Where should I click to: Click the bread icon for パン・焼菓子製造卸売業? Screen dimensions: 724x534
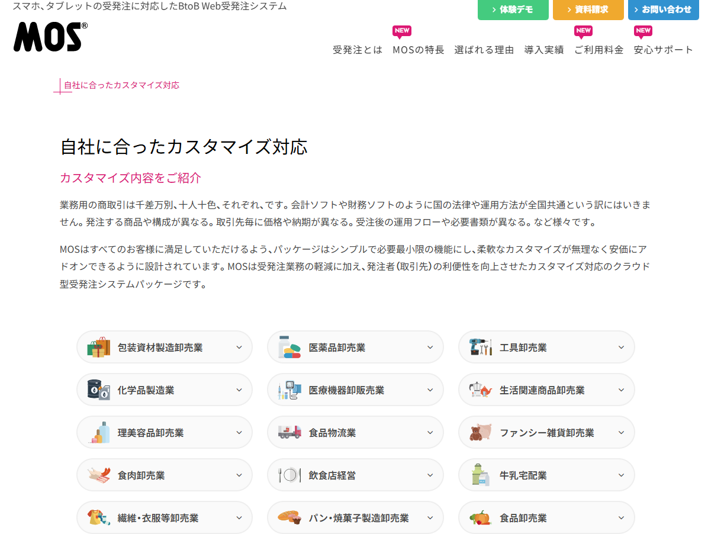point(289,518)
